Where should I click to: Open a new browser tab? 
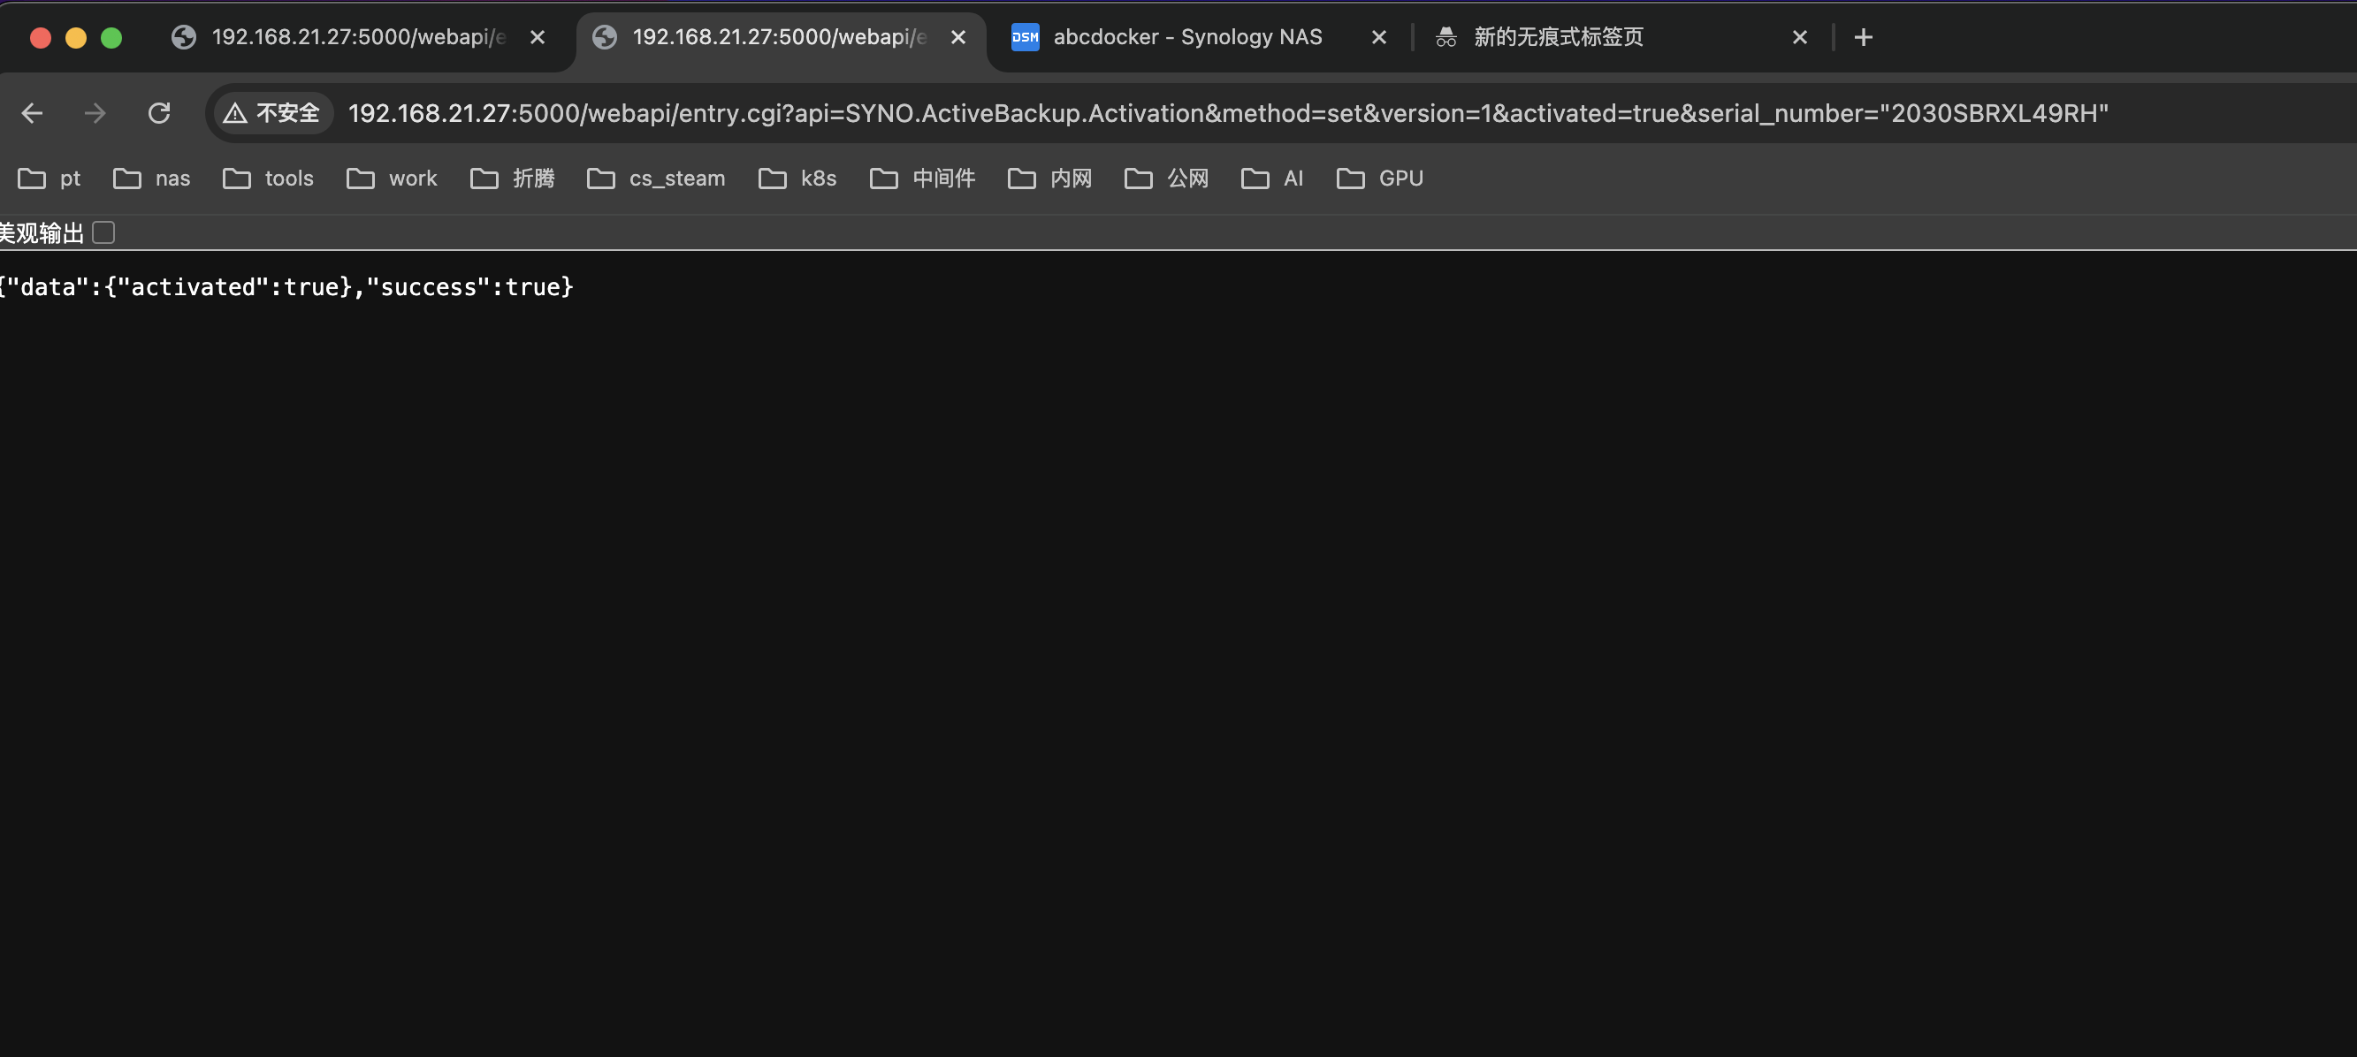(1864, 37)
